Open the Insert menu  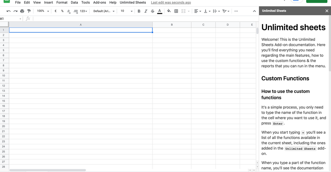coord(48,3)
